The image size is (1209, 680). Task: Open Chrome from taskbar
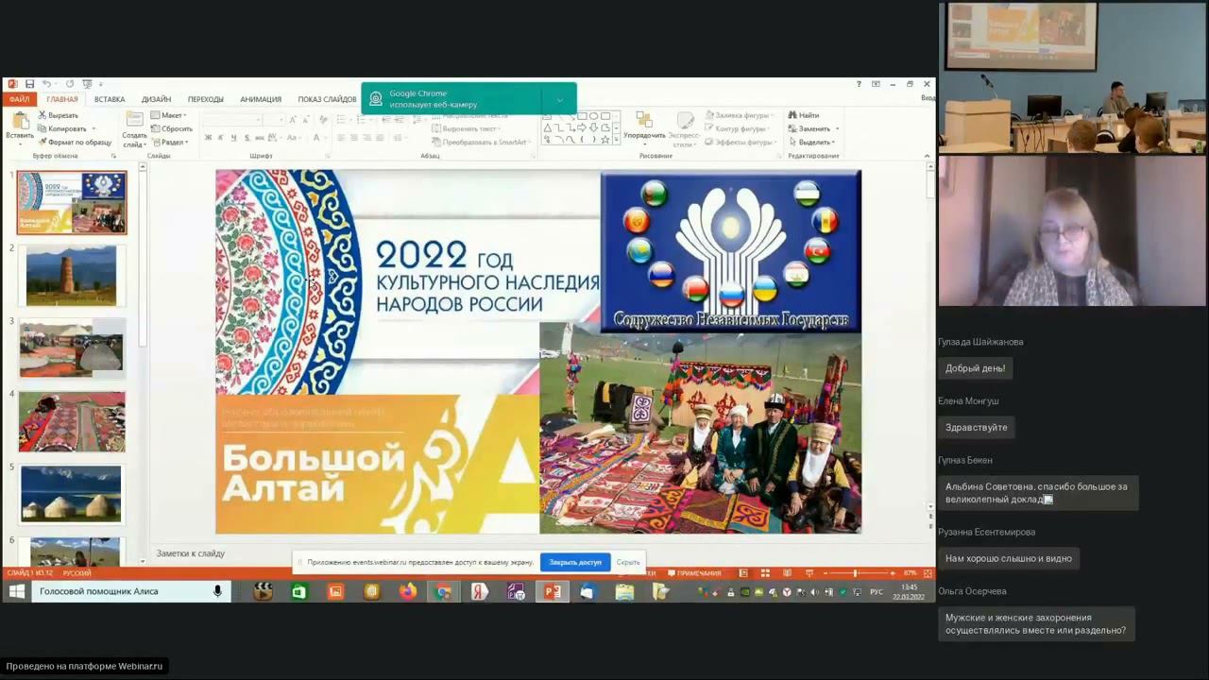443,591
